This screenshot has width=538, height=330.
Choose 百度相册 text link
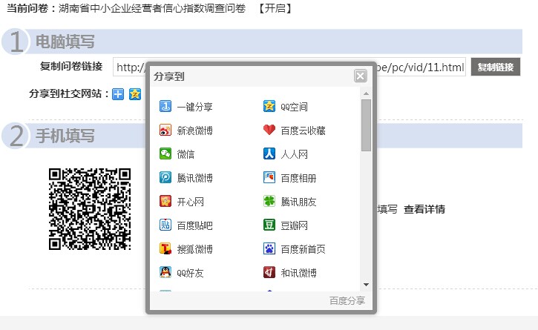[x=298, y=178]
